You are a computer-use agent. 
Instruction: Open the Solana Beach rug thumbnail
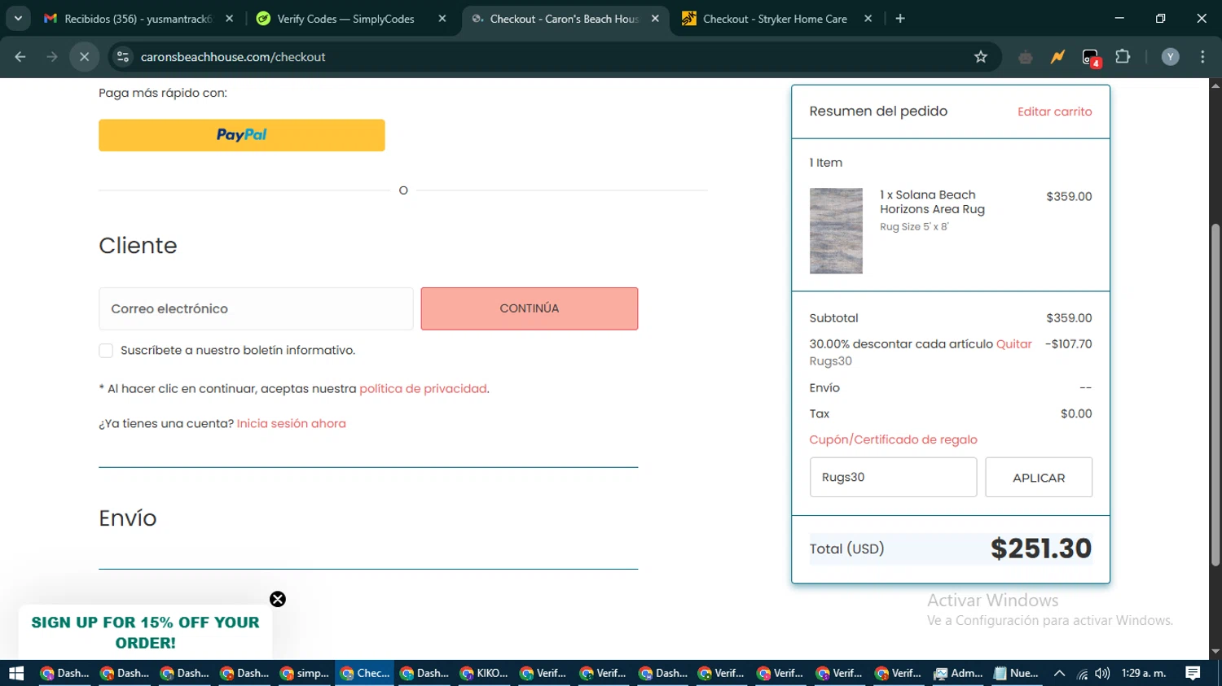click(836, 231)
